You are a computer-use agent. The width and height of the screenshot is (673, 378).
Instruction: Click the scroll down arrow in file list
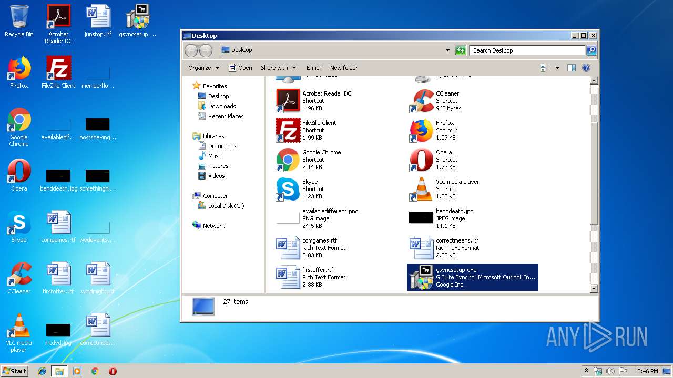coord(594,288)
